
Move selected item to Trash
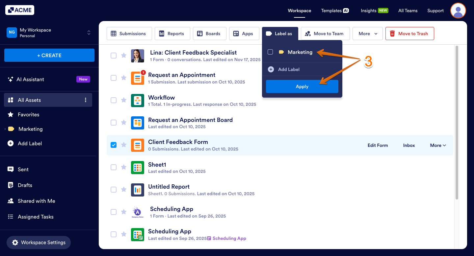click(x=410, y=34)
